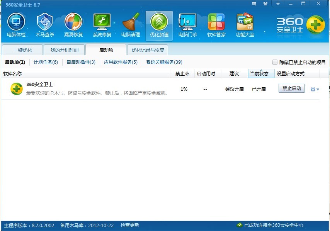Click 备用木马库：2012-10-22 text

[87, 225]
